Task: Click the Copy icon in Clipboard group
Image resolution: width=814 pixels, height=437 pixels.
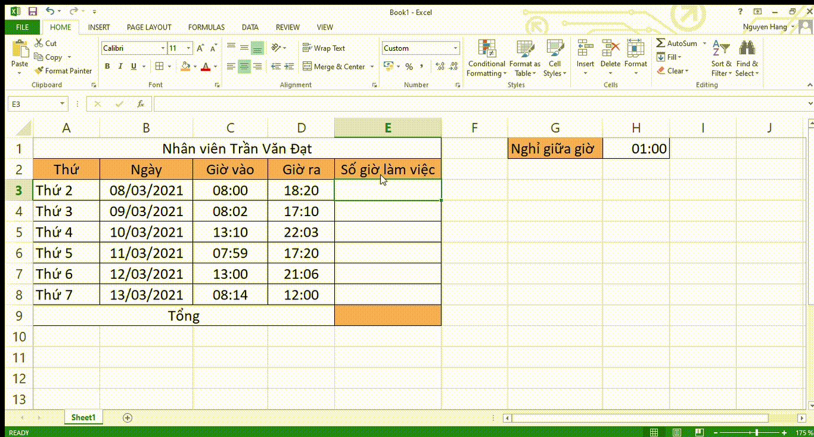Action: [x=38, y=57]
